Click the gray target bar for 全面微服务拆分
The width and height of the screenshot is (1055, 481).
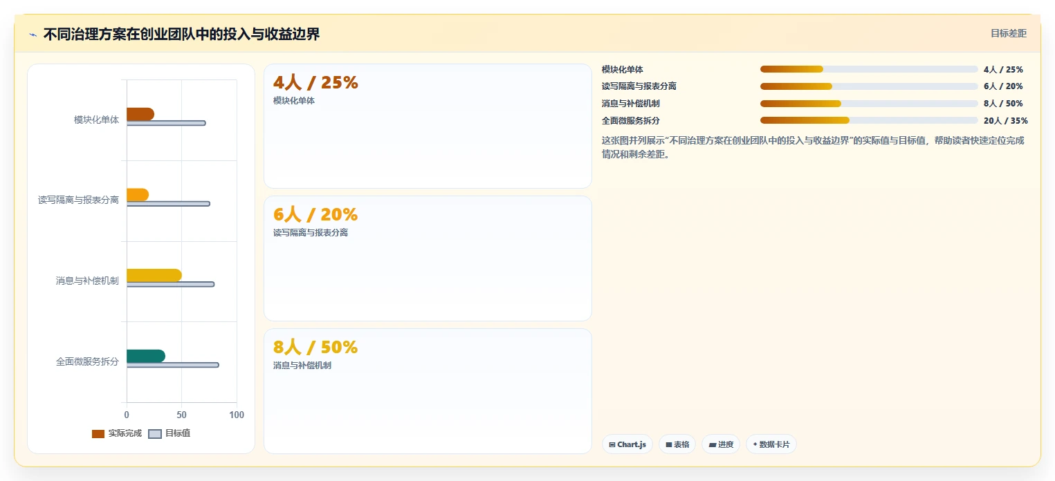click(x=173, y=365)
